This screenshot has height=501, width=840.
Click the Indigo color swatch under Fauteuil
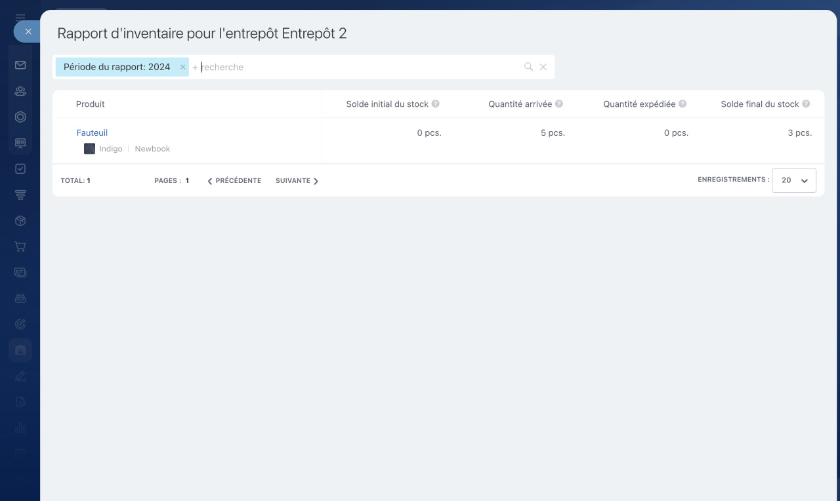click(x=89, y=149)
